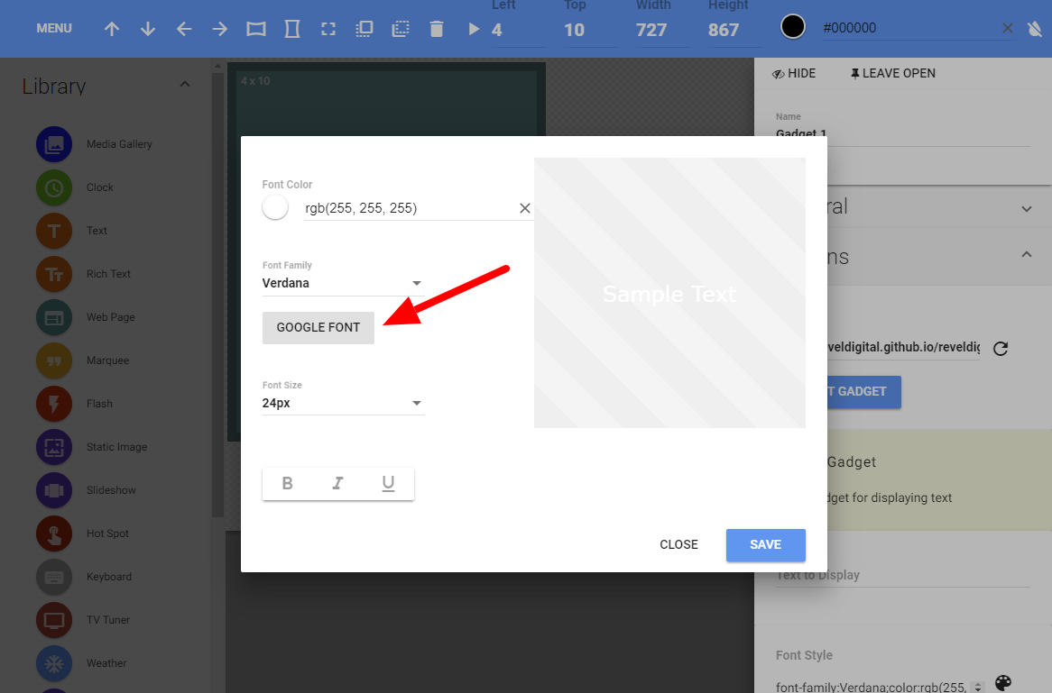This screenshot has height=693, width=1052.
Task: Click the Select Gadget button
Action: coord(864,391)
